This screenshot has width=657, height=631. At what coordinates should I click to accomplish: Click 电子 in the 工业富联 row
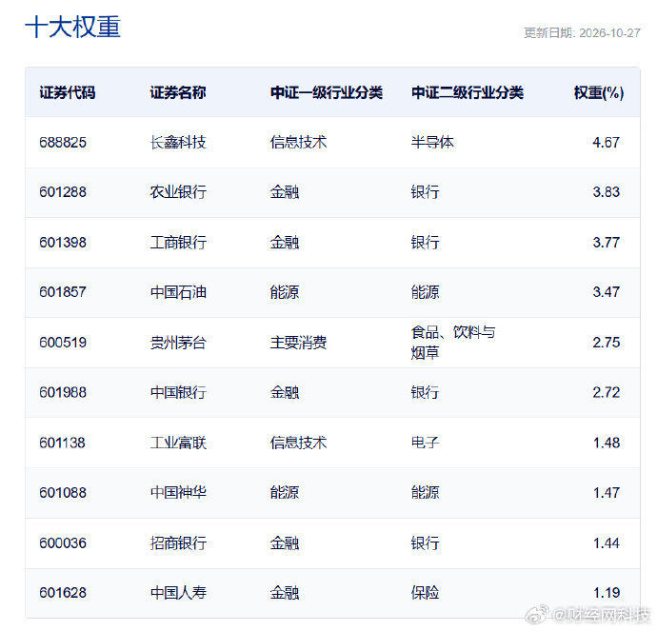pos(425,443)
